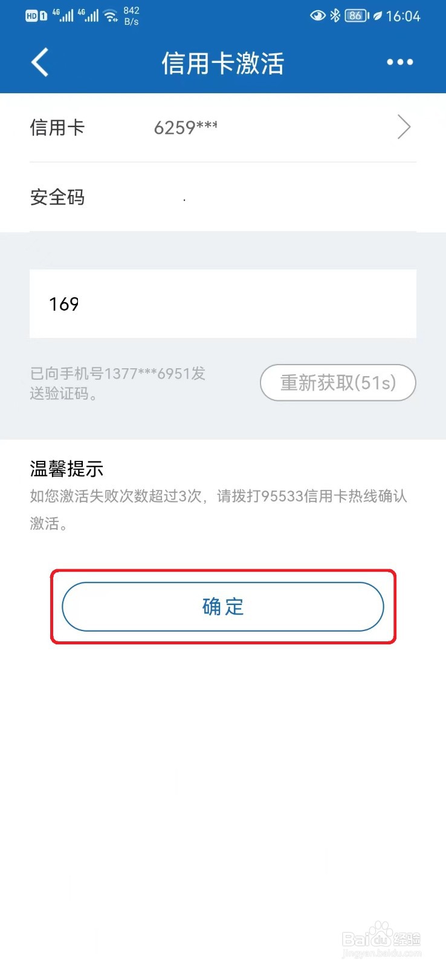The height and width of the screenshot is (969, 446).
Task: Tap the 温馨提示 heading
Action: pyautogui.click(x=66, y=469)
